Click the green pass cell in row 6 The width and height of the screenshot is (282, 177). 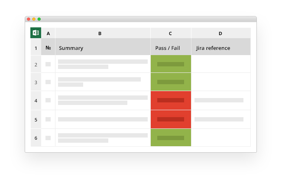171,138
